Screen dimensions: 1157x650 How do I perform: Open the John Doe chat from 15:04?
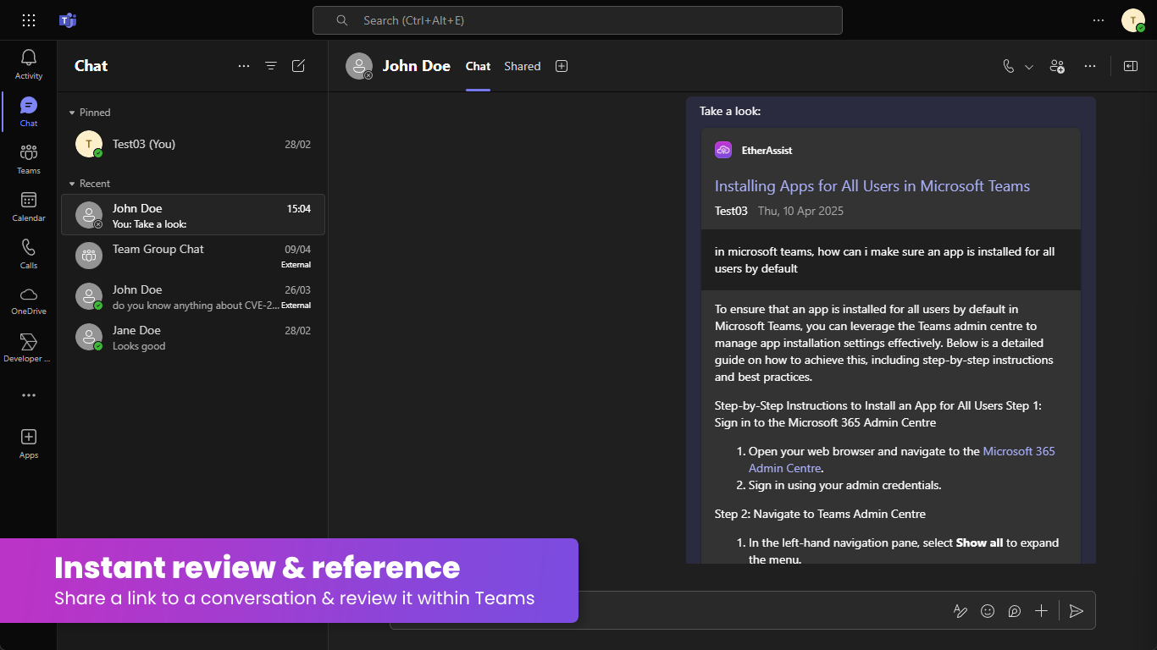[193, 215]
